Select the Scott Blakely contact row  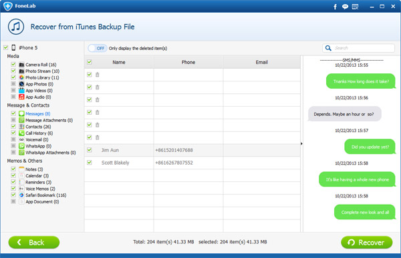tap(192, 163)
